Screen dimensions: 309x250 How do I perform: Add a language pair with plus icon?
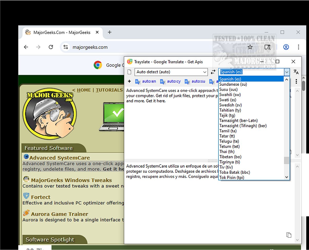(129, 81)
